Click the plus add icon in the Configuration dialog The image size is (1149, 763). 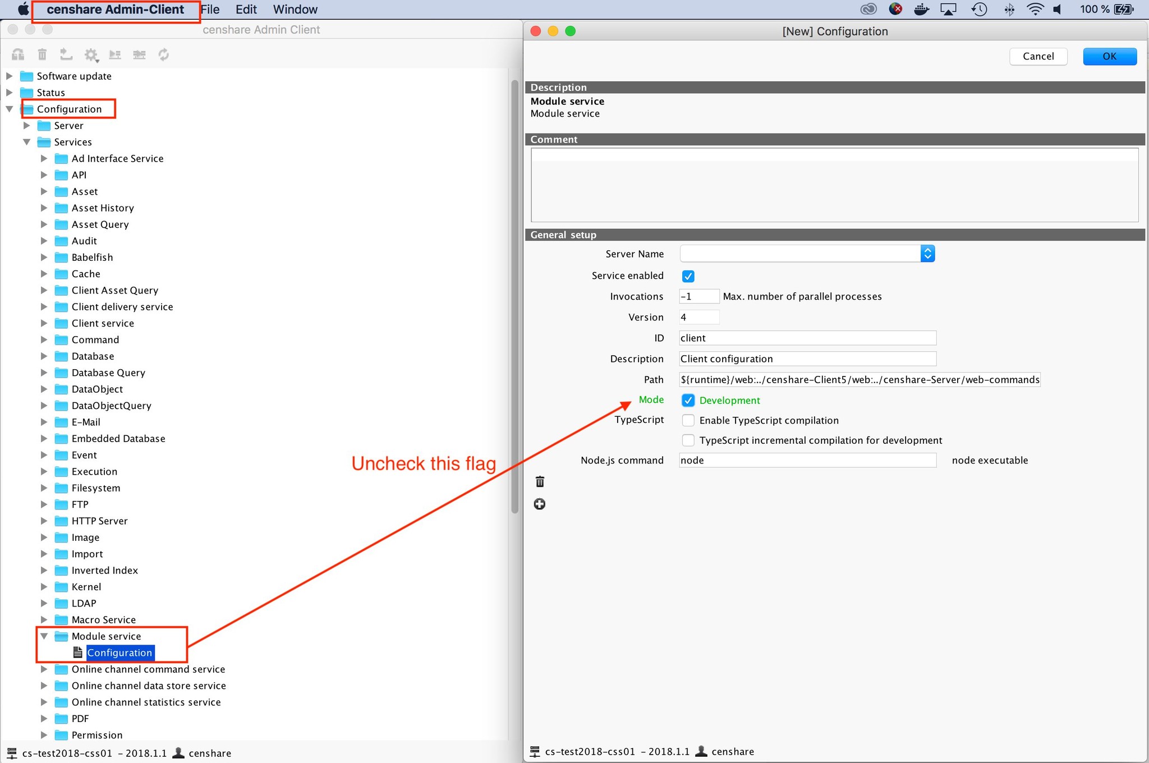click(540, 504)
